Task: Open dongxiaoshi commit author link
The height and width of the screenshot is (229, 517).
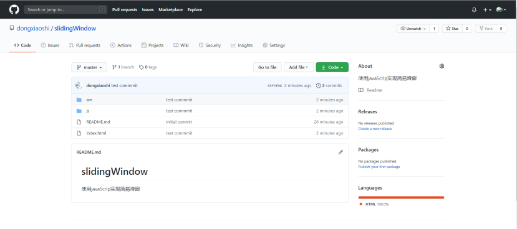Action: pos(99,85)
